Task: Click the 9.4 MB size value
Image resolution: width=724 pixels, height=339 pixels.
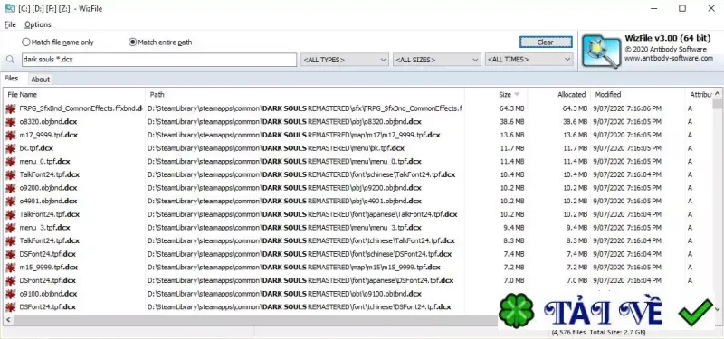Action: [514, 228]
